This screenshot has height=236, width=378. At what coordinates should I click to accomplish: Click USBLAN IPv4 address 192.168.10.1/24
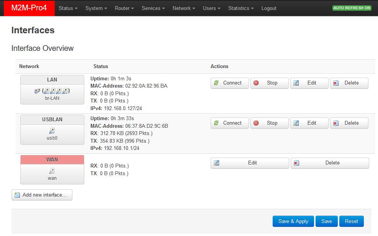click(121, 148)
